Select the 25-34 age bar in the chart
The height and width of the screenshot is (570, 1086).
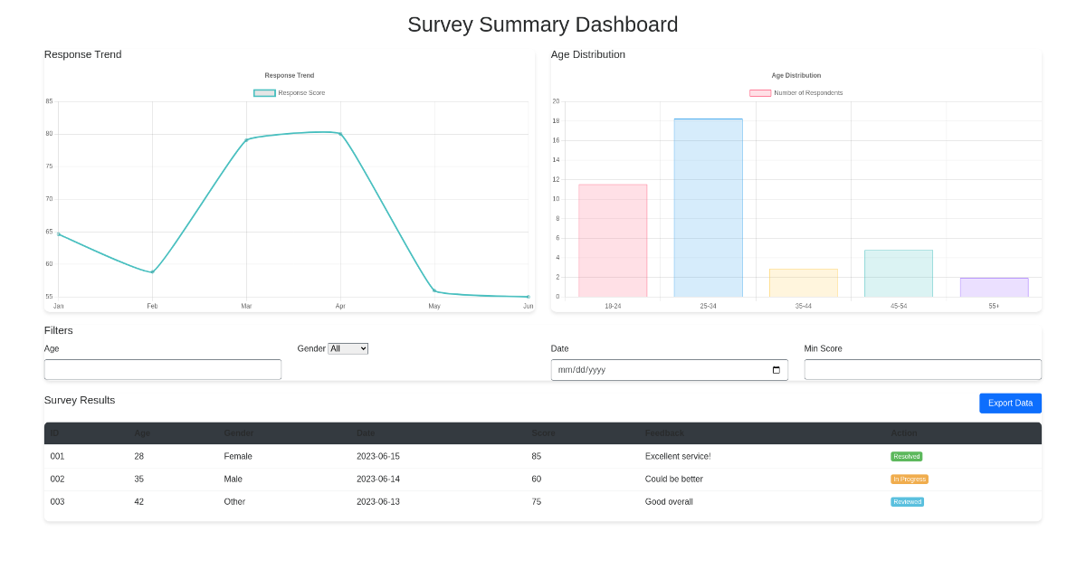click(x=708, y=208)
